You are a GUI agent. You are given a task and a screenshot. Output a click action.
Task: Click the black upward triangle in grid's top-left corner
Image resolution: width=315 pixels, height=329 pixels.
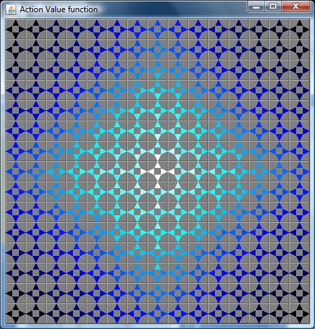pos(16,23)
